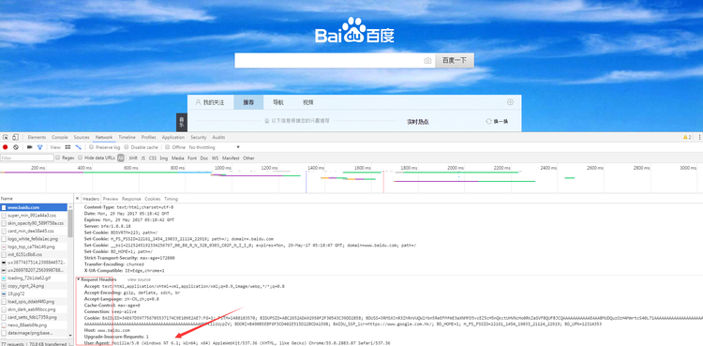
Task: Open the Timing detail tab
Action: coord(171,199)
